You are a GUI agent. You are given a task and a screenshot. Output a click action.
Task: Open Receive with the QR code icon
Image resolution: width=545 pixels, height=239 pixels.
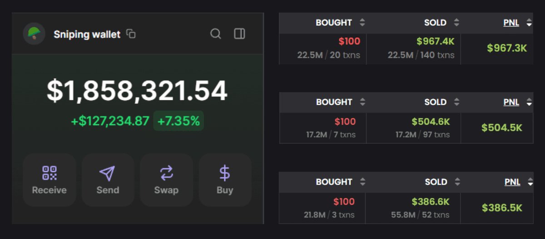(x=49, y=180)
